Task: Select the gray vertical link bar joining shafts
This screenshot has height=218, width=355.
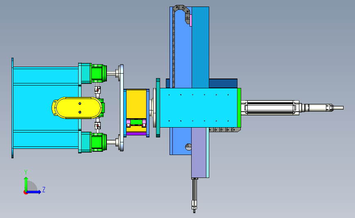Action: coord(122,108)
